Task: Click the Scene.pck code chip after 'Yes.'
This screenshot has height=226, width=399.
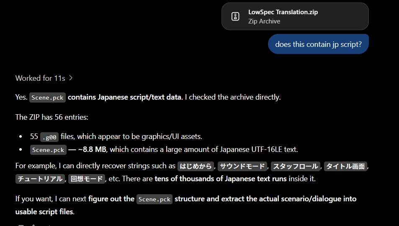Action: click(x=47, y=98)
